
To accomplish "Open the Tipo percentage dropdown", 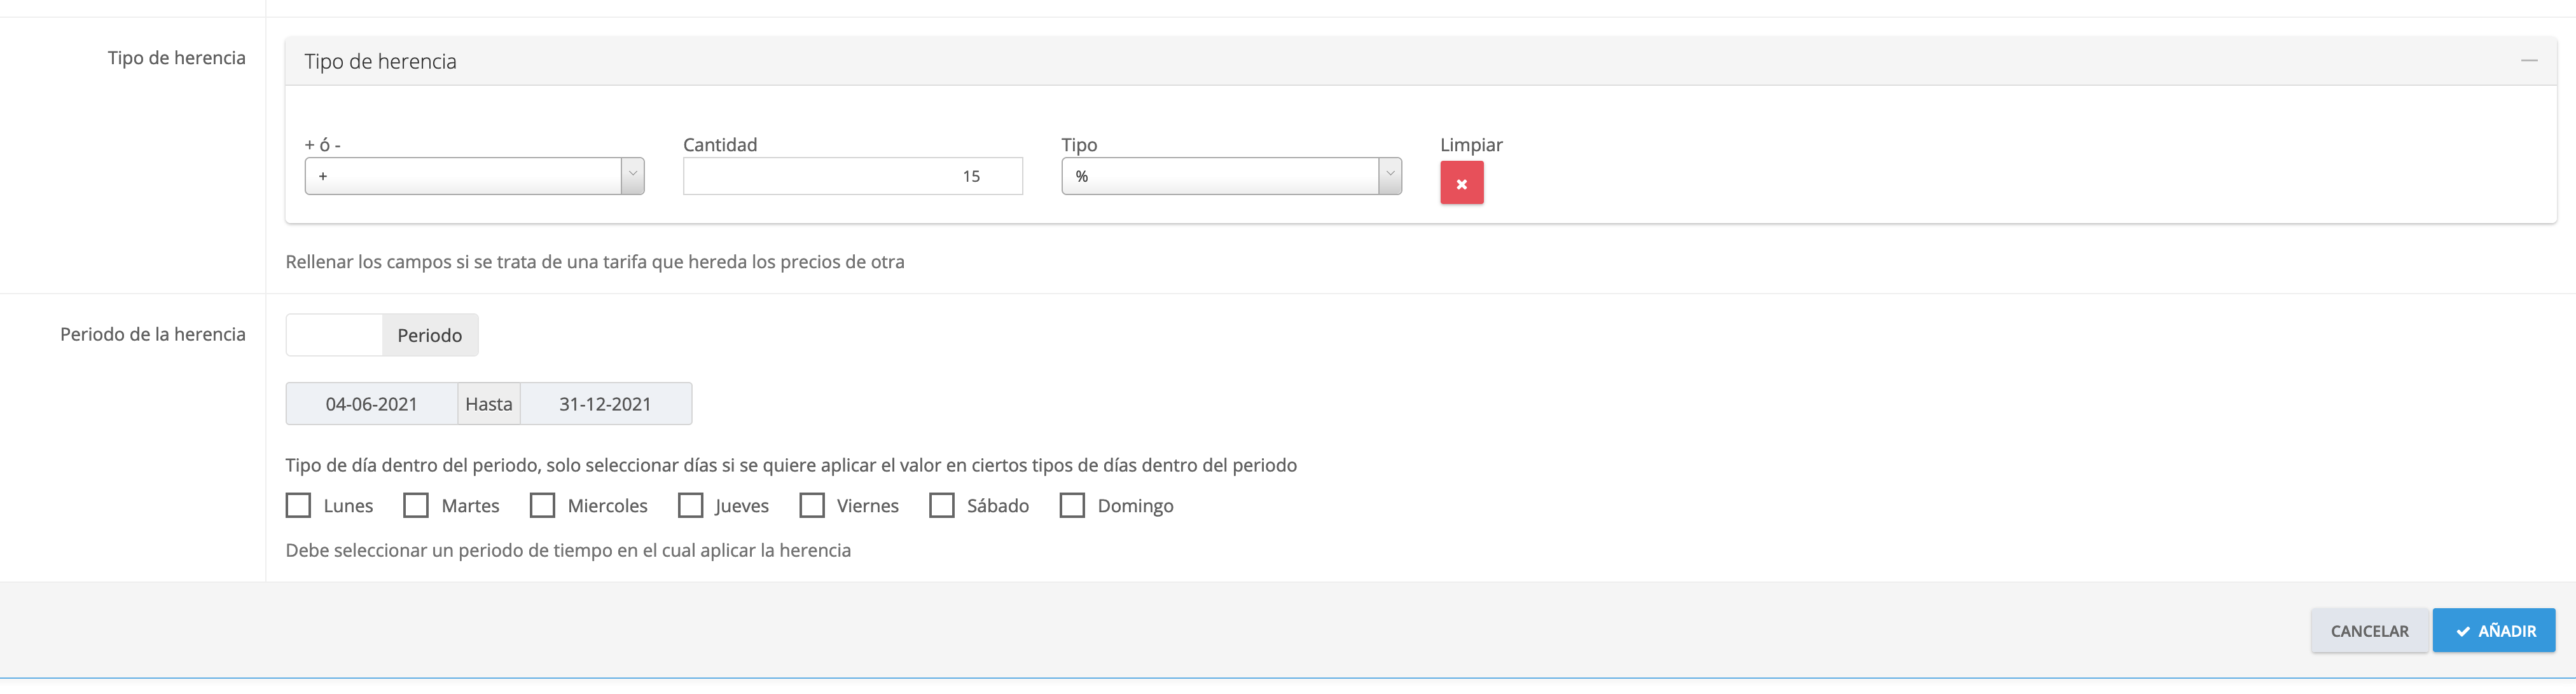I will 1220,176.
